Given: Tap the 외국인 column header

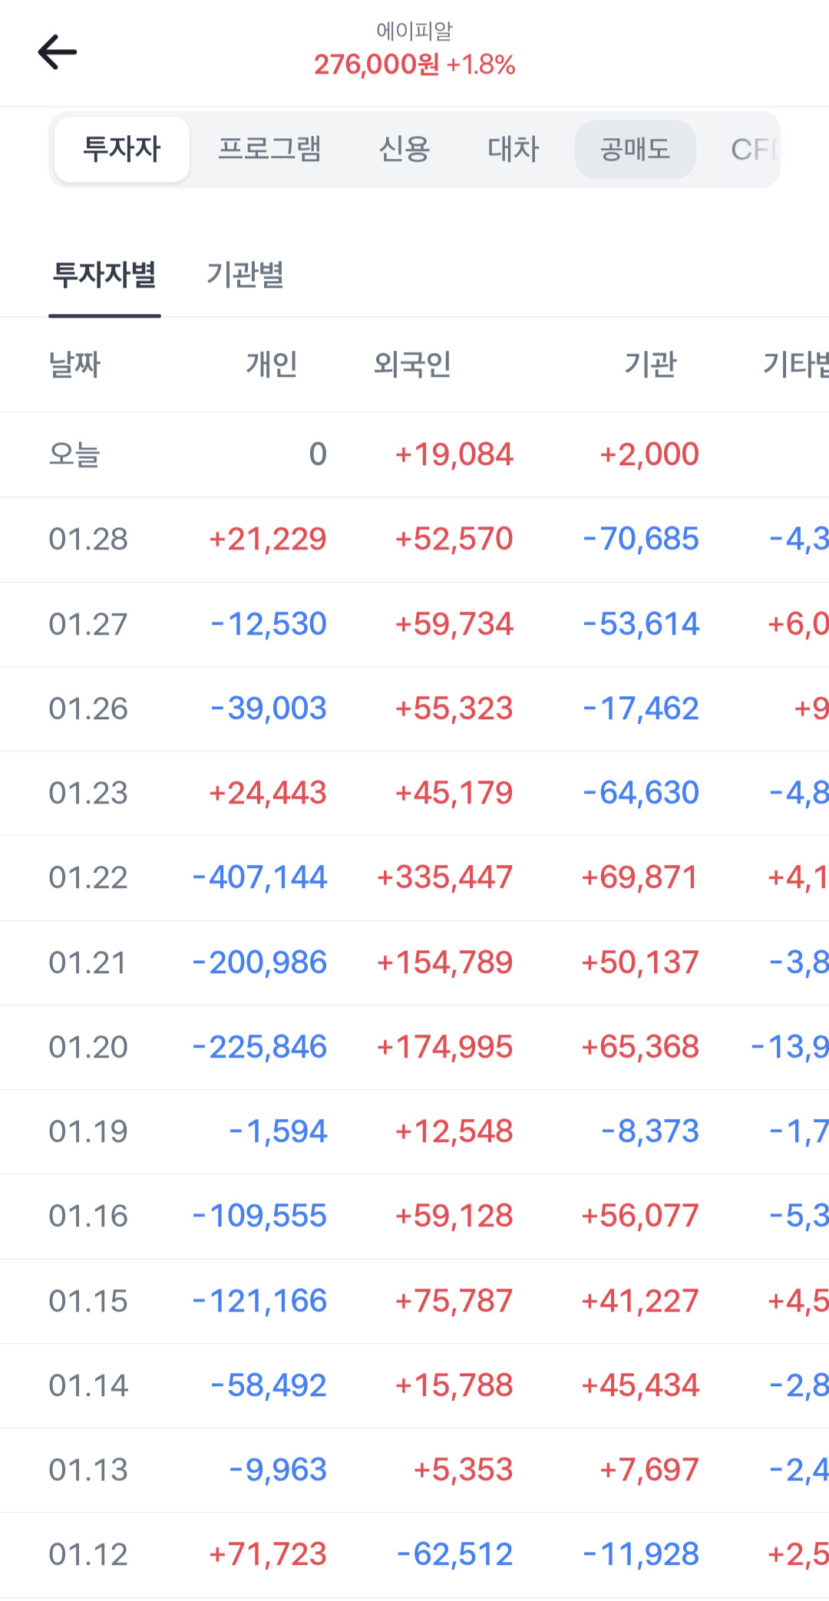Looking at the screenshot, I should 412,364.
